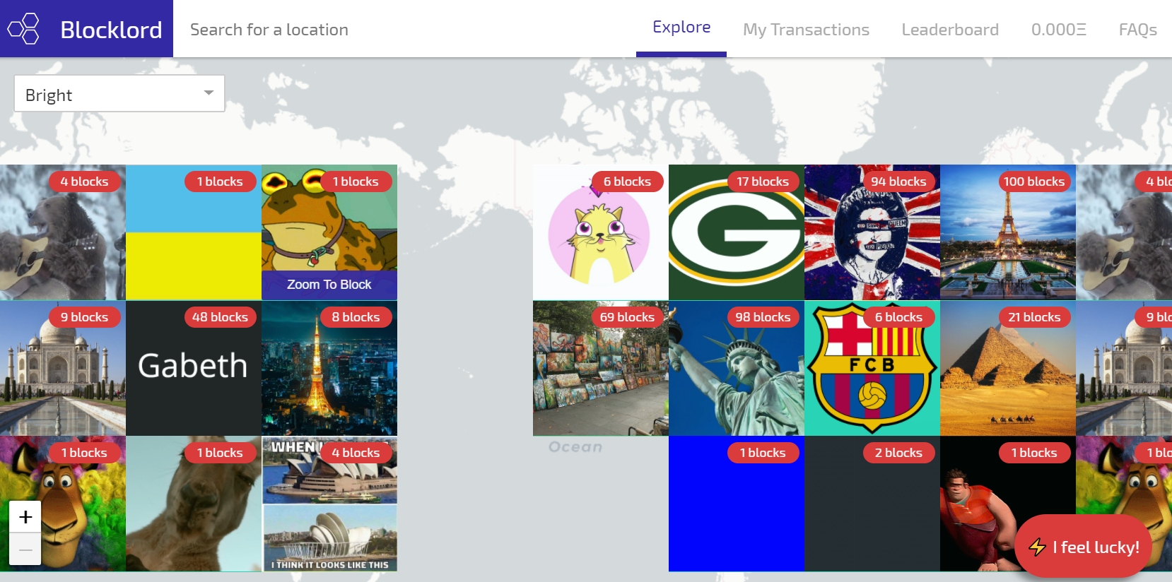Open the FAQs tab

1137,30
